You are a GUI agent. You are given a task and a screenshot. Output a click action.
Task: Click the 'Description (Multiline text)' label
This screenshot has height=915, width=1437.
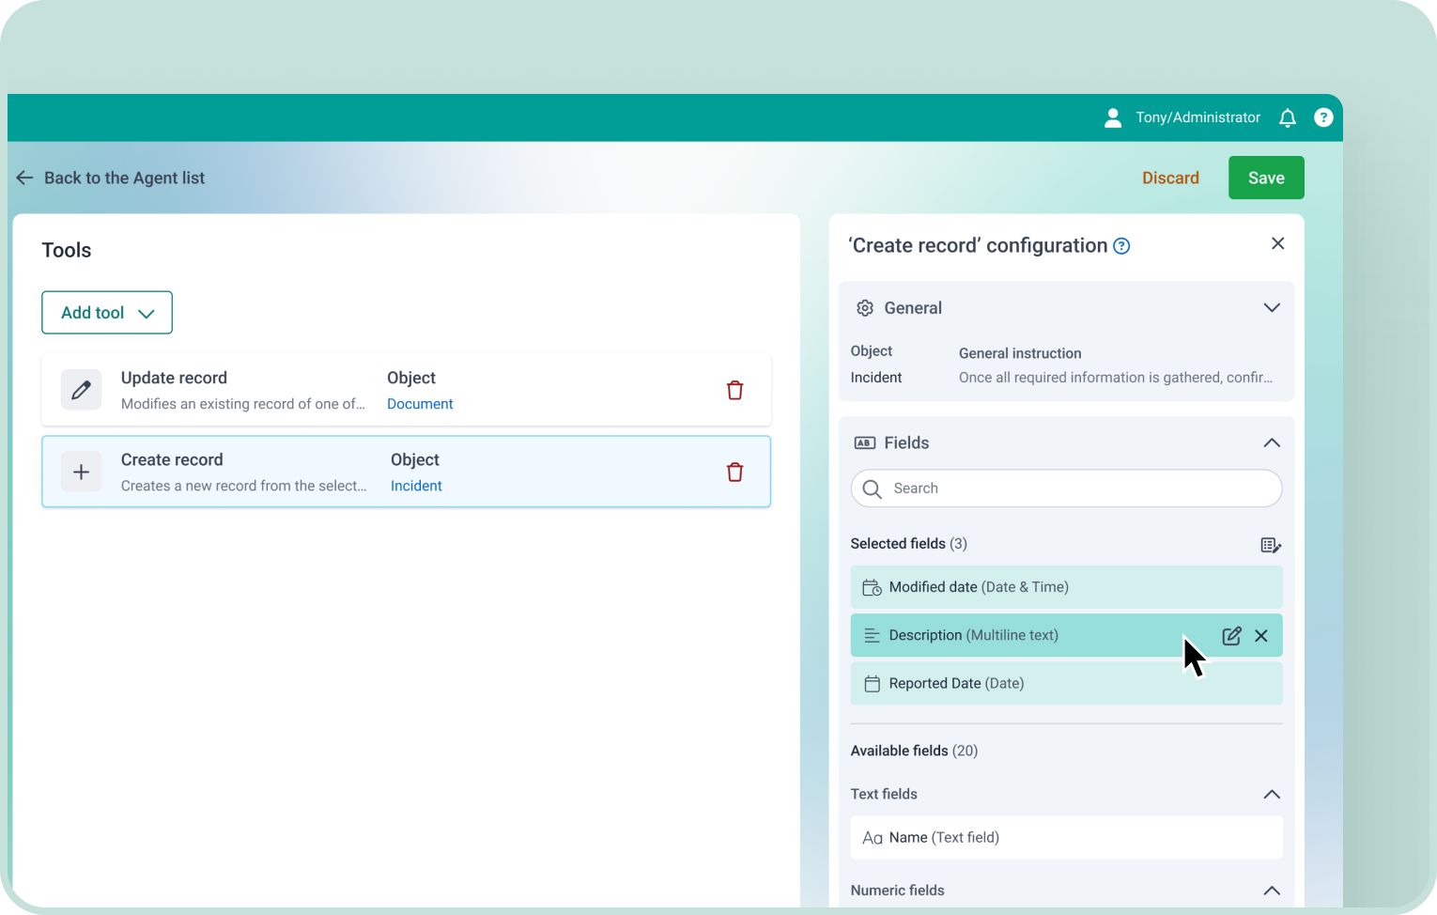(x=973, y=635)
